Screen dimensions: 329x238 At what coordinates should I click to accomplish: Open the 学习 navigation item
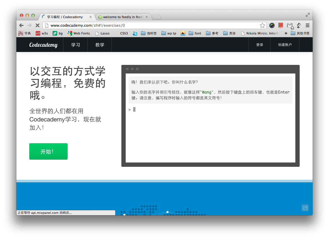(x=76, y=44)
